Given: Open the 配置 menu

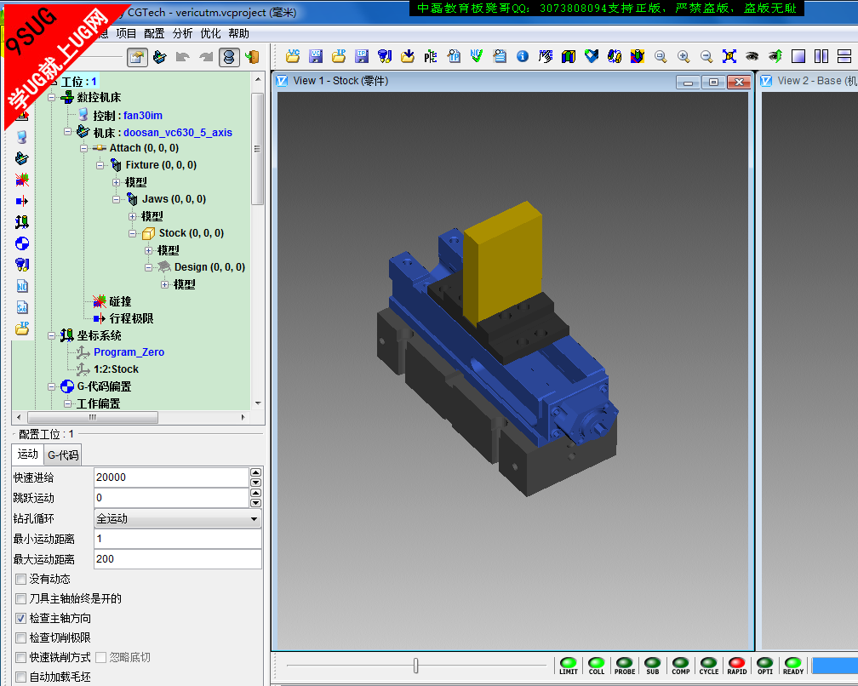Looking at the screenshot, I should coord(154,33).
